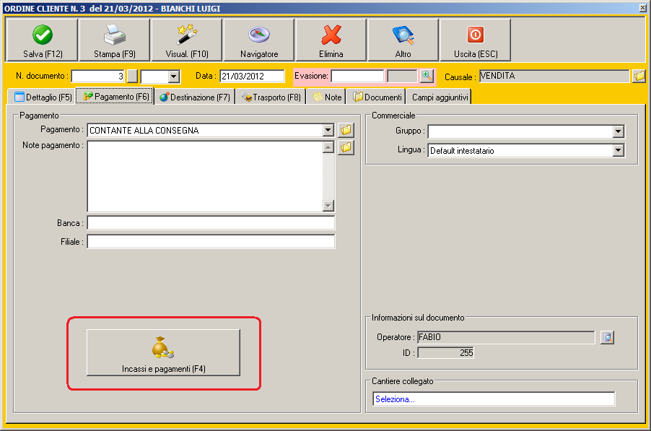The height and width of the screenshot is (431, 651).
Task: Click the Uscita (ESC) exit button
Action: tap(476, 40)
